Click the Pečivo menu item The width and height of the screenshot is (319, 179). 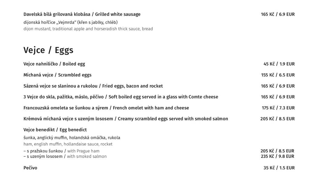pos(30,168)
